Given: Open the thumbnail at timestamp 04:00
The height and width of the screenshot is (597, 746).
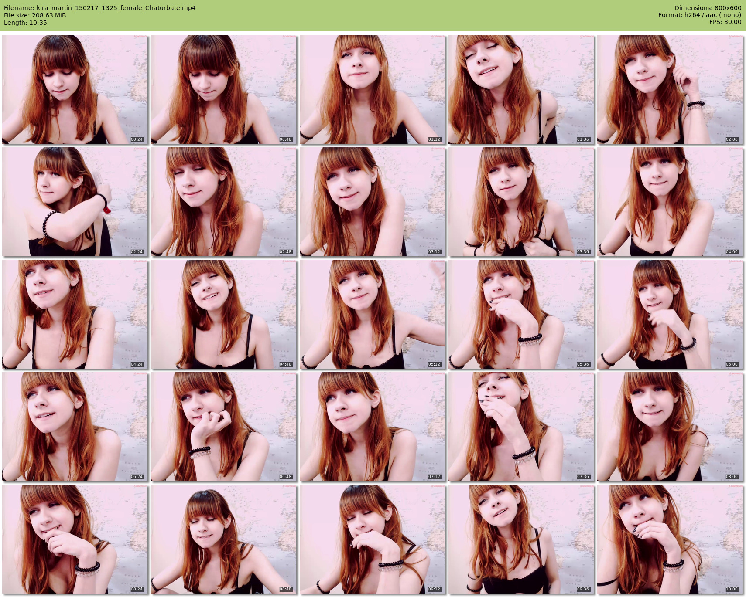Looking at the screenshot, I should coord(670,202).
